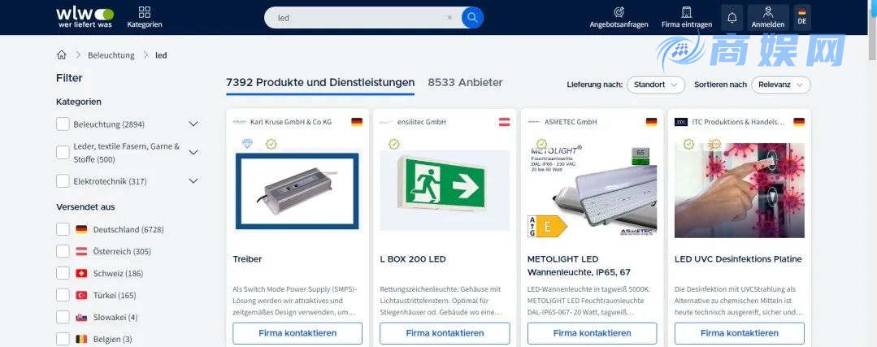Clear the search field with X
This screenshot has height=347, width=877.
(449, 17)
